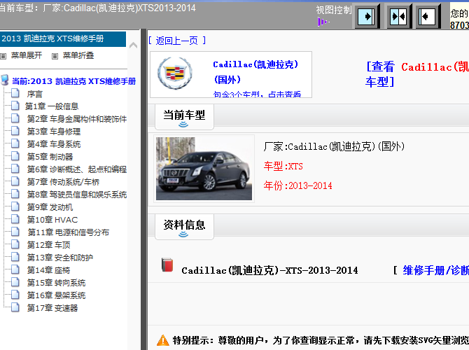The image size is (469, 350).
Task: Click the page icon next to 第12章 车顶
Action: click(x=15, y=244)
